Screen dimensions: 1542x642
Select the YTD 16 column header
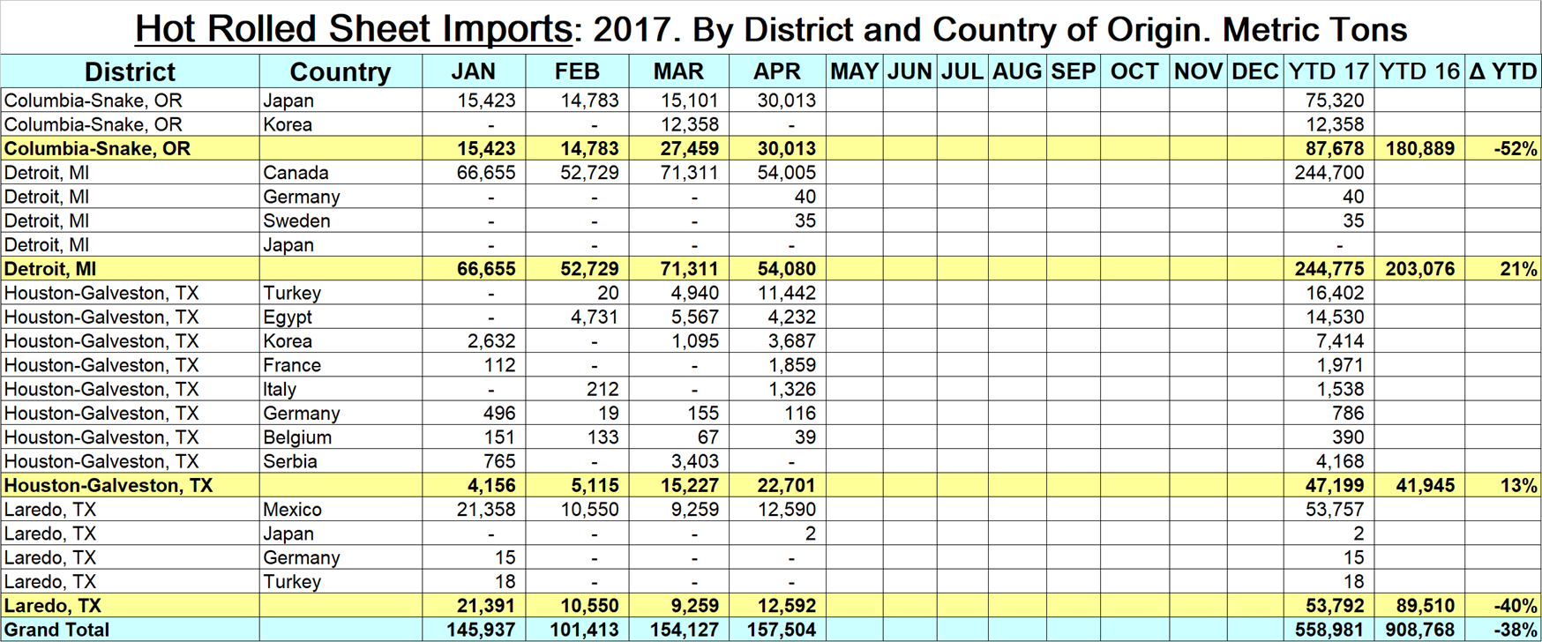pos(1418,71)
